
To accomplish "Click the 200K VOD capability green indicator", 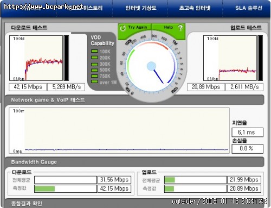I will [x=94, y=58].
